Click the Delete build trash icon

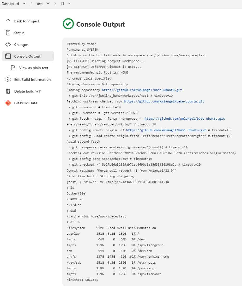pos(9,91)
